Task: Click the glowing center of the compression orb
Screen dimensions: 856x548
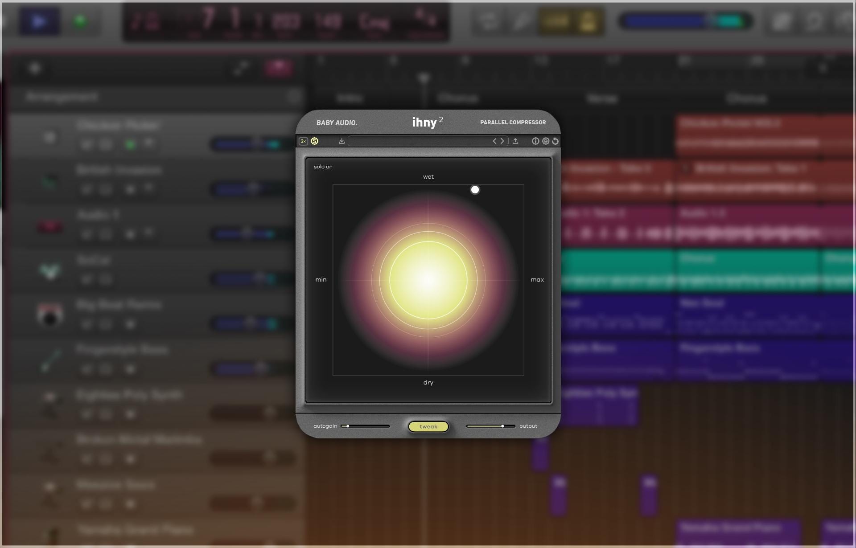Action: (428, 280)
